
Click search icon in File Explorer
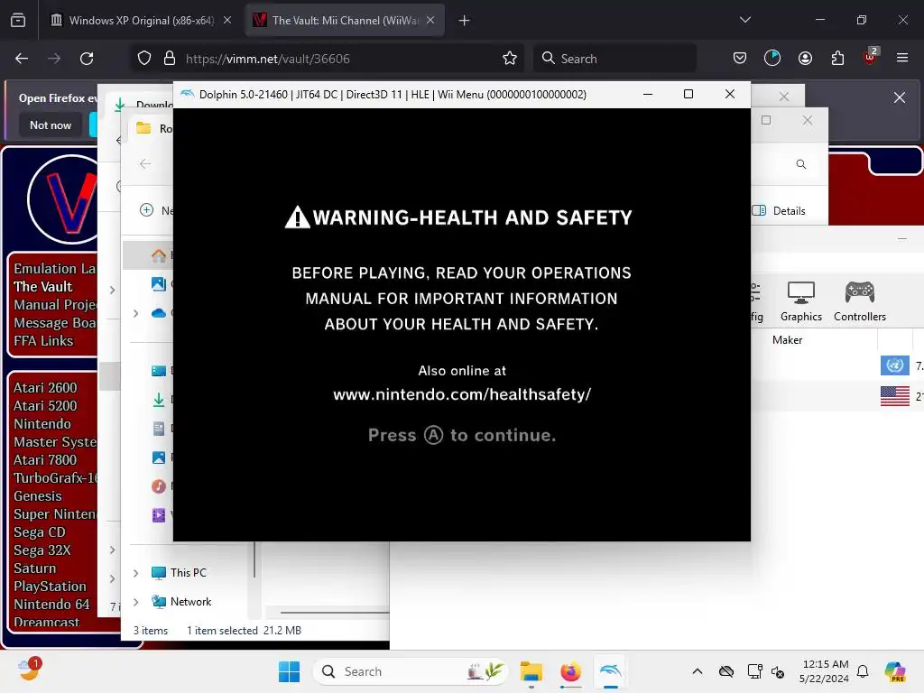coord(801,164)
